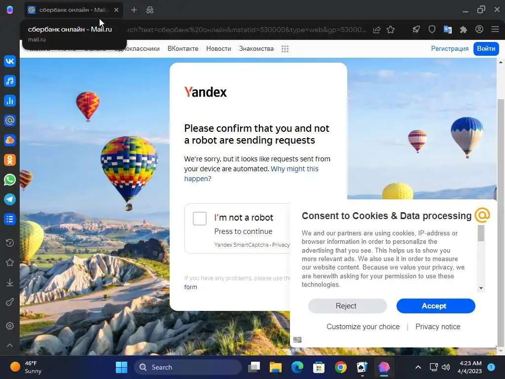This screenshot has width=505, height=379.
Task: Check the I'm not a robot checkbox
Action: point(200,219)
